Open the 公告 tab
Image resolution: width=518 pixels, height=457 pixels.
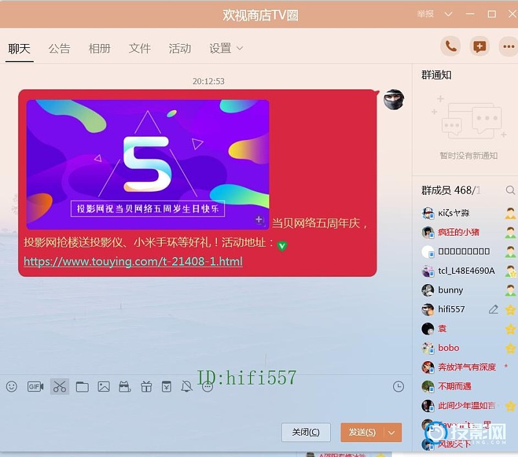click(x=59, y=49)
